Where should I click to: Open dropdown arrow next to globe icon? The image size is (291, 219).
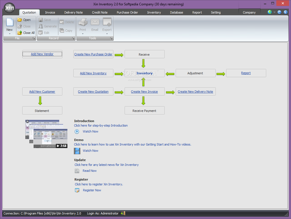(274, 12)
